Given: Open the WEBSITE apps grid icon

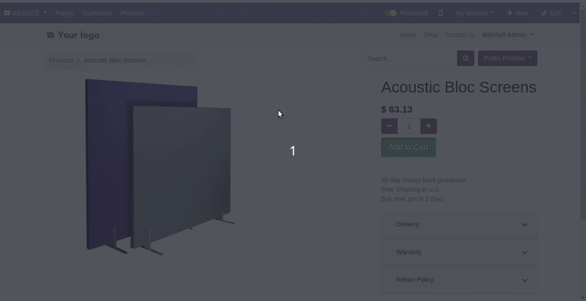Looking at the screenshot, I should 7,13.
